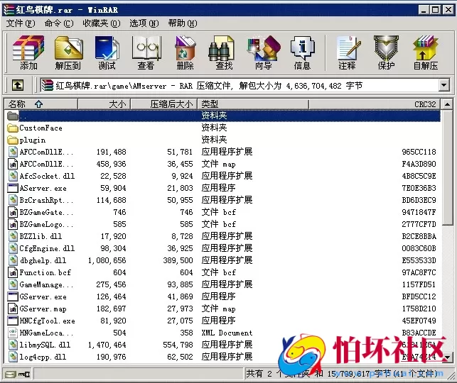The height and width of the screenshot is (383, 457).
Task: Select the CfgEngine.dll file row
Action: 222,248
